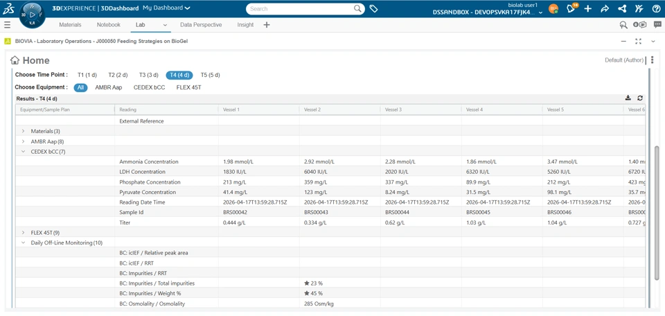Click the BIOVIA widget icon
Viewport: 665px width, 316px height.
click(x=7, y=41)
